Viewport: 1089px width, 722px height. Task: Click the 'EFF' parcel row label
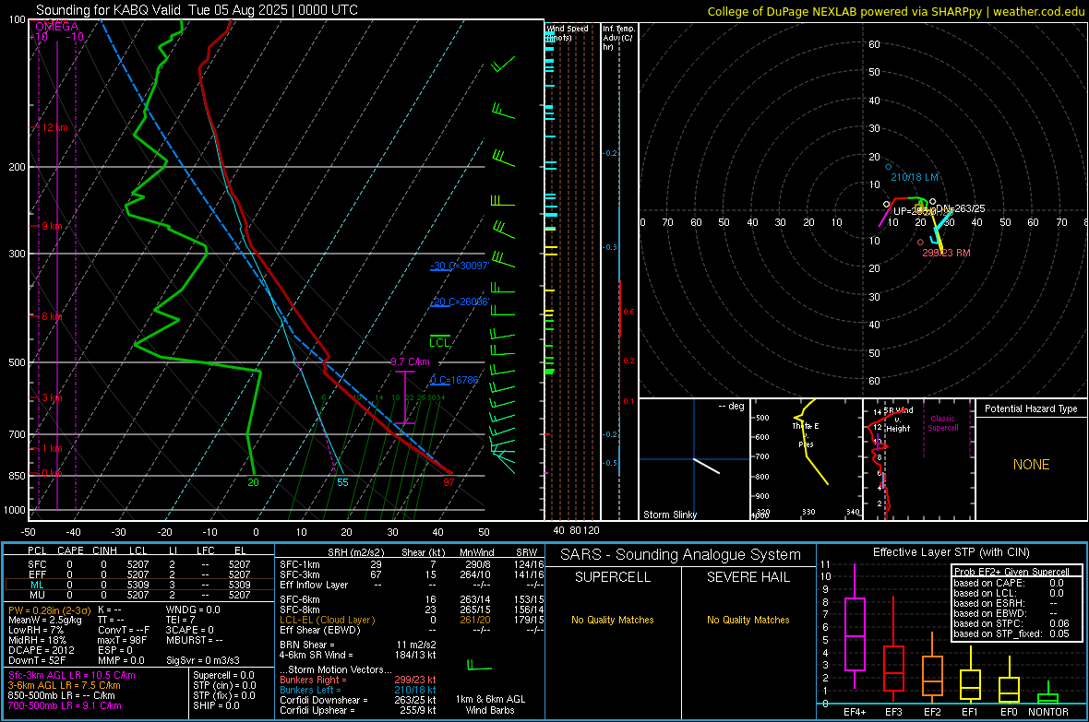tap(37, 574)
